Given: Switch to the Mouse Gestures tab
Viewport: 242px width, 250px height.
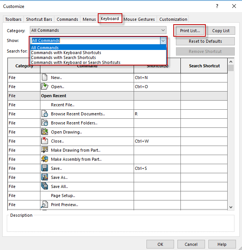Looking at the screenshot, I should pos(139,19).
